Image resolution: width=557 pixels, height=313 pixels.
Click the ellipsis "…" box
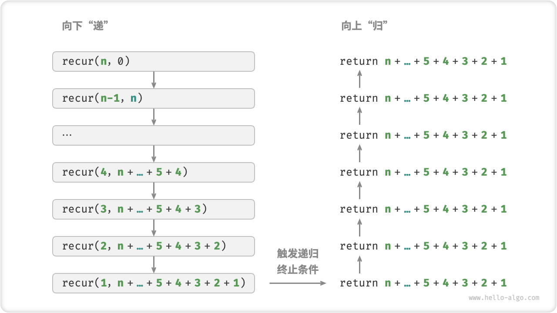click(153, 135)
